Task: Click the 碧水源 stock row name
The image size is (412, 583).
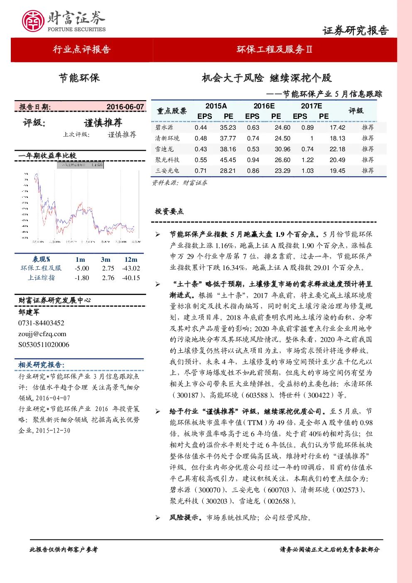Action: (x=164, y=128)
